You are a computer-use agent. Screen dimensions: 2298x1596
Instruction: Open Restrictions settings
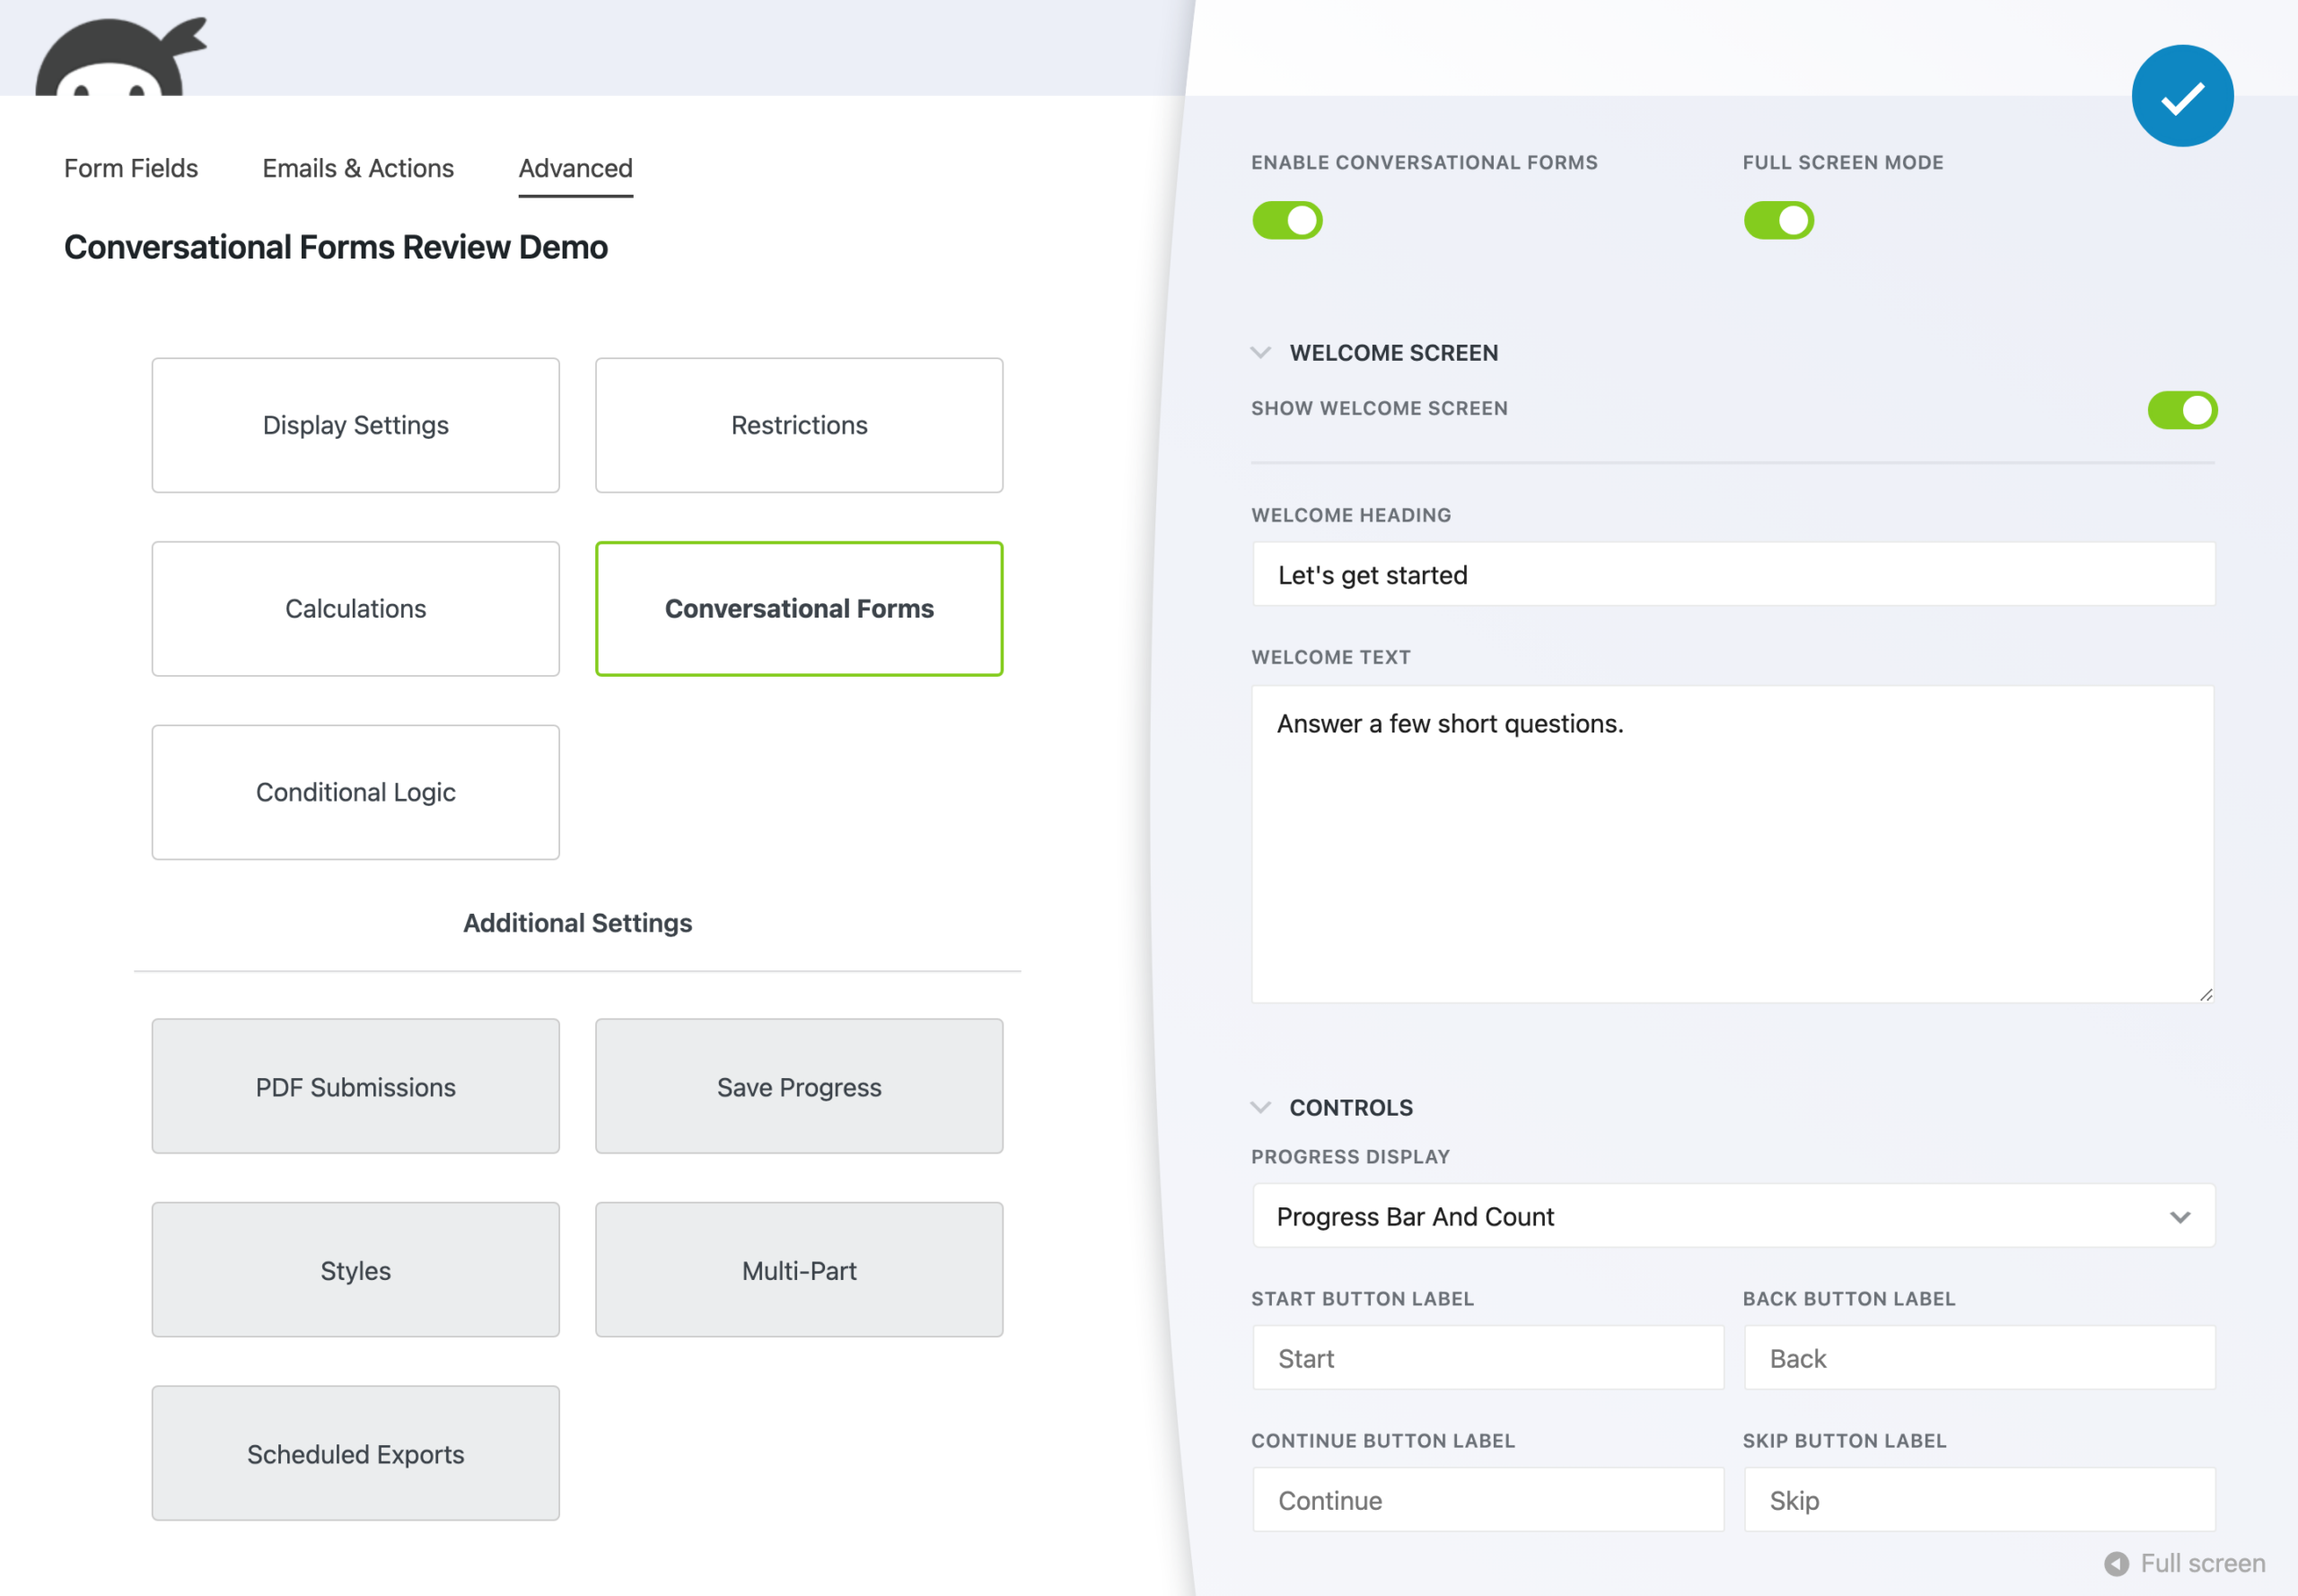[x=799, y=425]
